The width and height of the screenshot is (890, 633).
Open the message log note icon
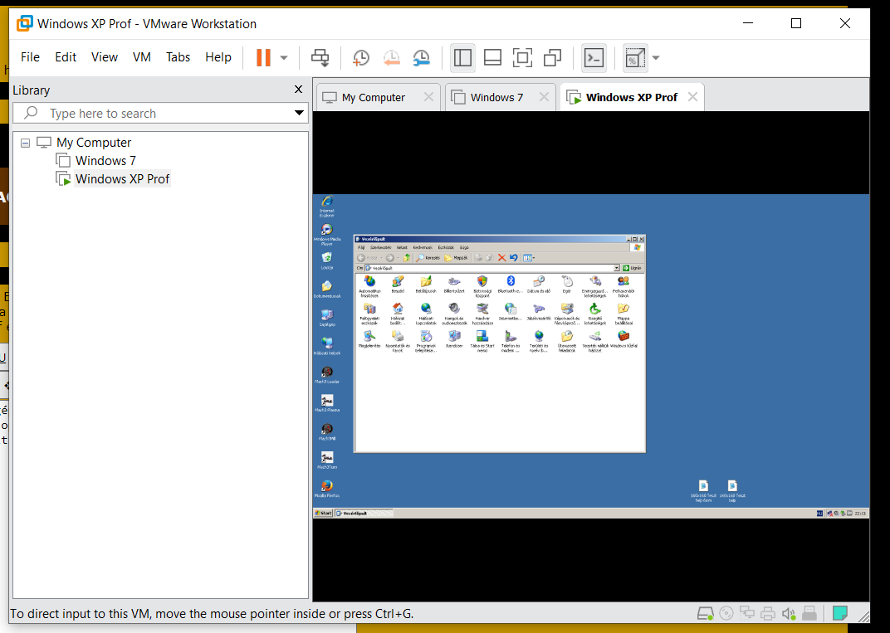(840, 613)
